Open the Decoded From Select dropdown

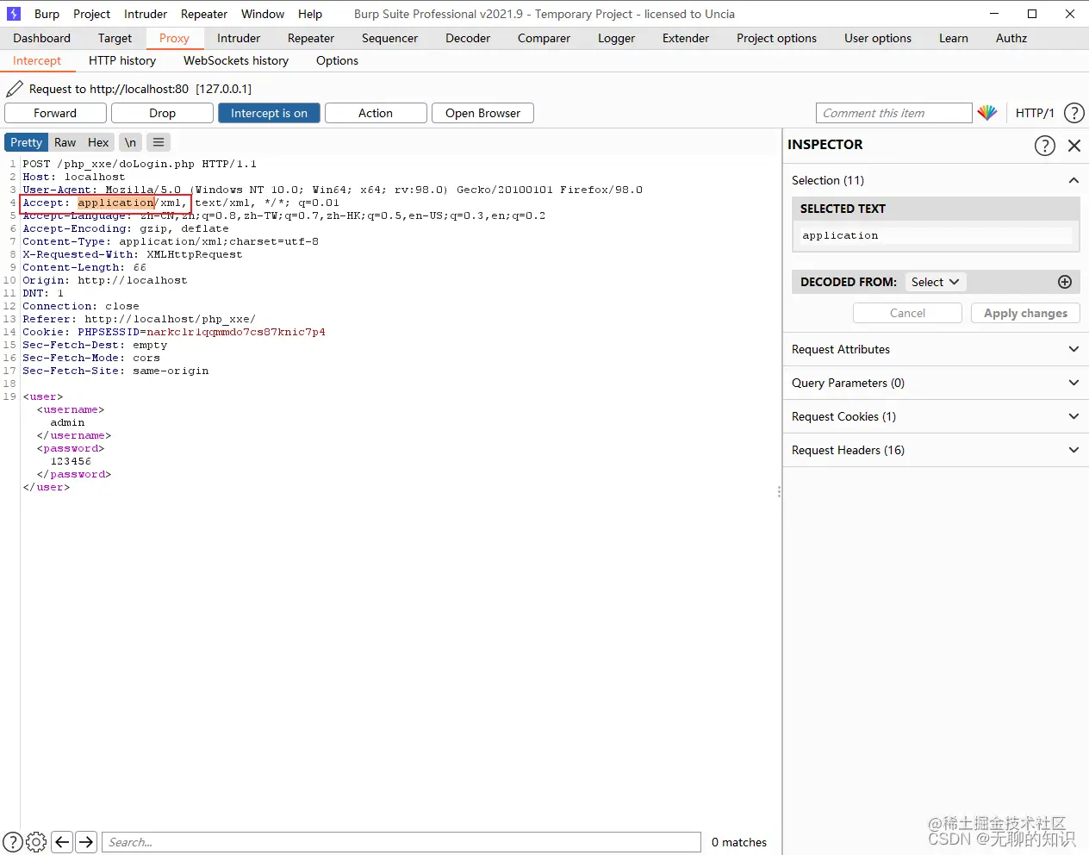[935, 282]
